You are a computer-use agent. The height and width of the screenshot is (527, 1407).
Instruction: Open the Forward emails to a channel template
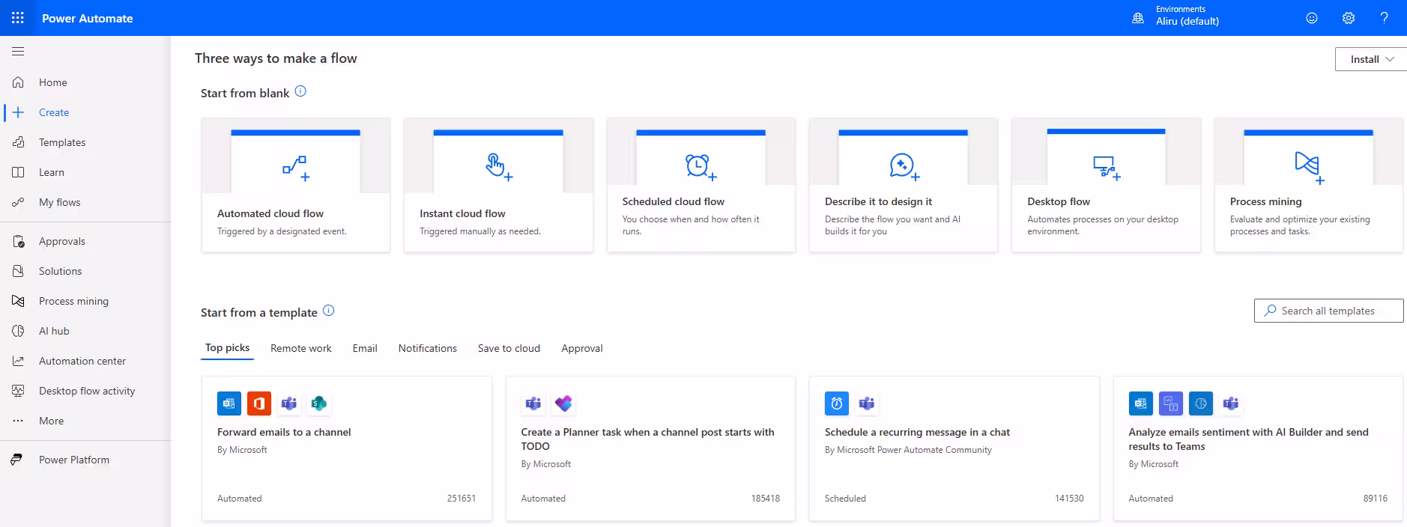(x=347, y=448)
